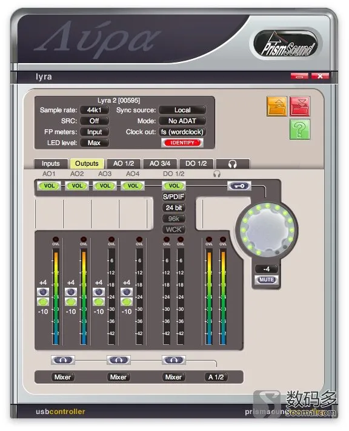349x431 pixels.
Task: Open the LED level Max dropdown
Action: (x=95, y=143)
